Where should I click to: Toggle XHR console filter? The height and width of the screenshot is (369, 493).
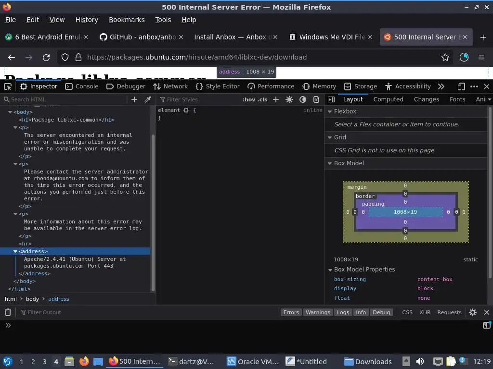tap(425, 312)
